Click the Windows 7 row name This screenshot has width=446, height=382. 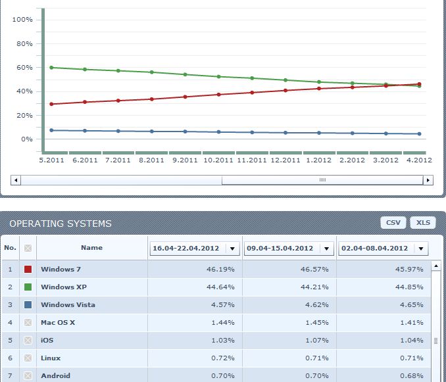pos(61,270)
